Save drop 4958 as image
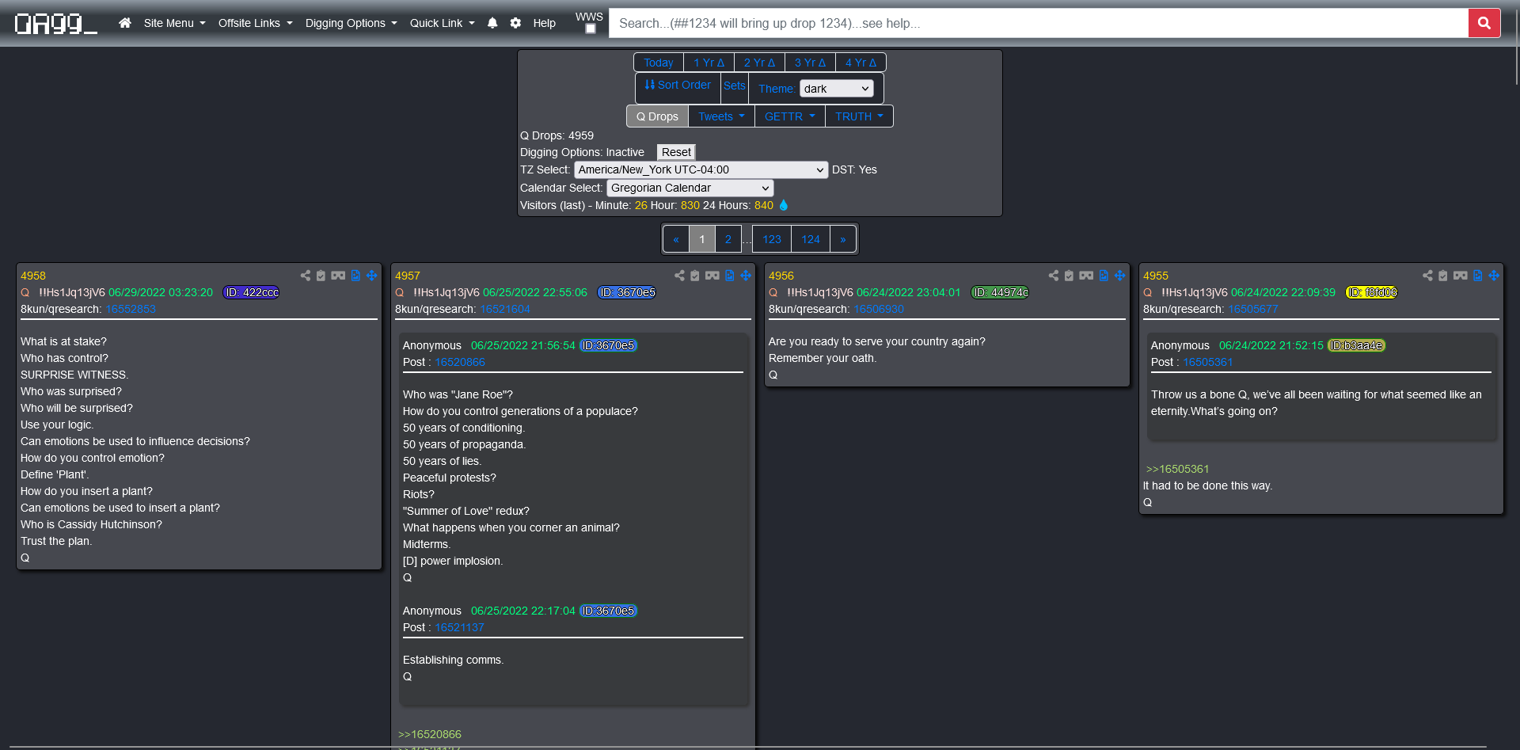The image size is (1520, 750). pyautogui.click(x=355, y=276)
